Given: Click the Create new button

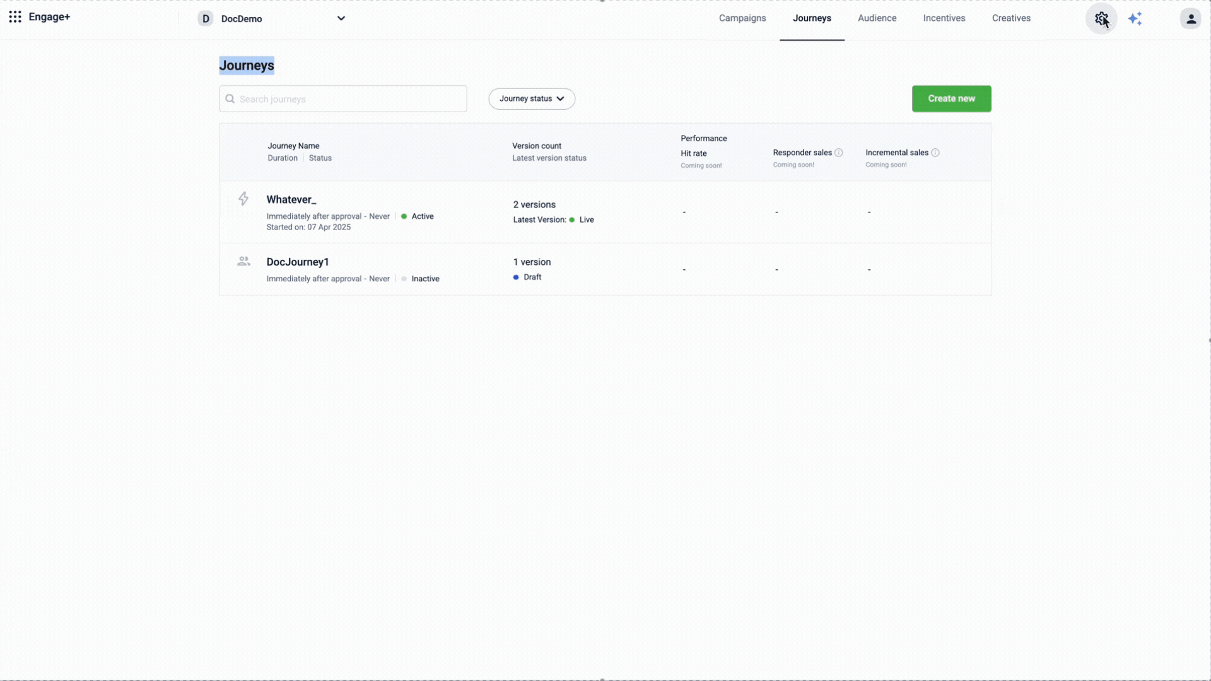Looking at the screenshot, I should point(951,99).
